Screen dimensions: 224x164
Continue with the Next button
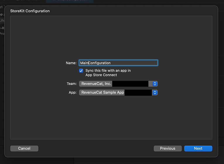(x=198, y=148)
